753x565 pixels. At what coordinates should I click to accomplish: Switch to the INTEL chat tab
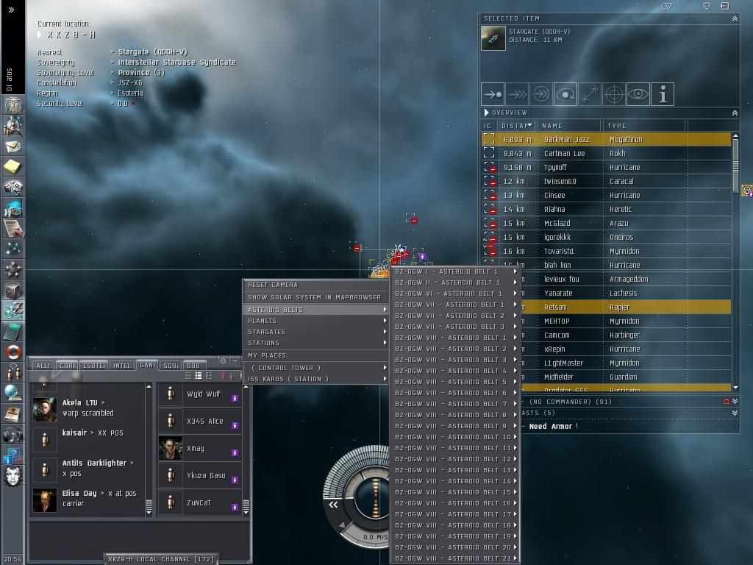coord(121,366)
